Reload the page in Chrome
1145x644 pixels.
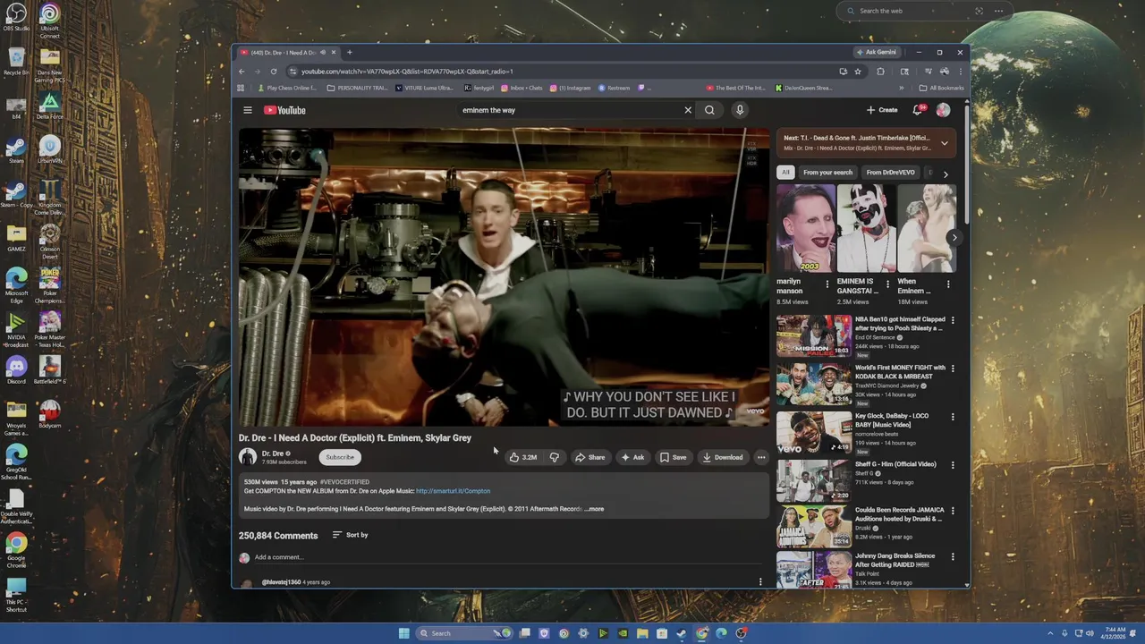pos(274,71)
